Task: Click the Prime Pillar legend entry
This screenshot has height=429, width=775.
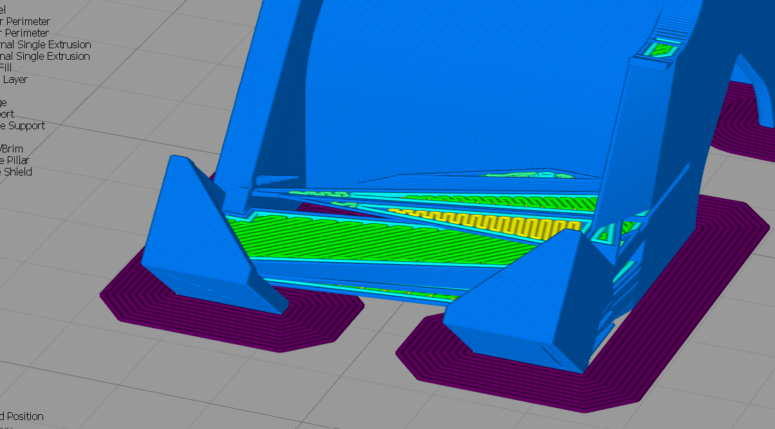Action: coord(15,160)
